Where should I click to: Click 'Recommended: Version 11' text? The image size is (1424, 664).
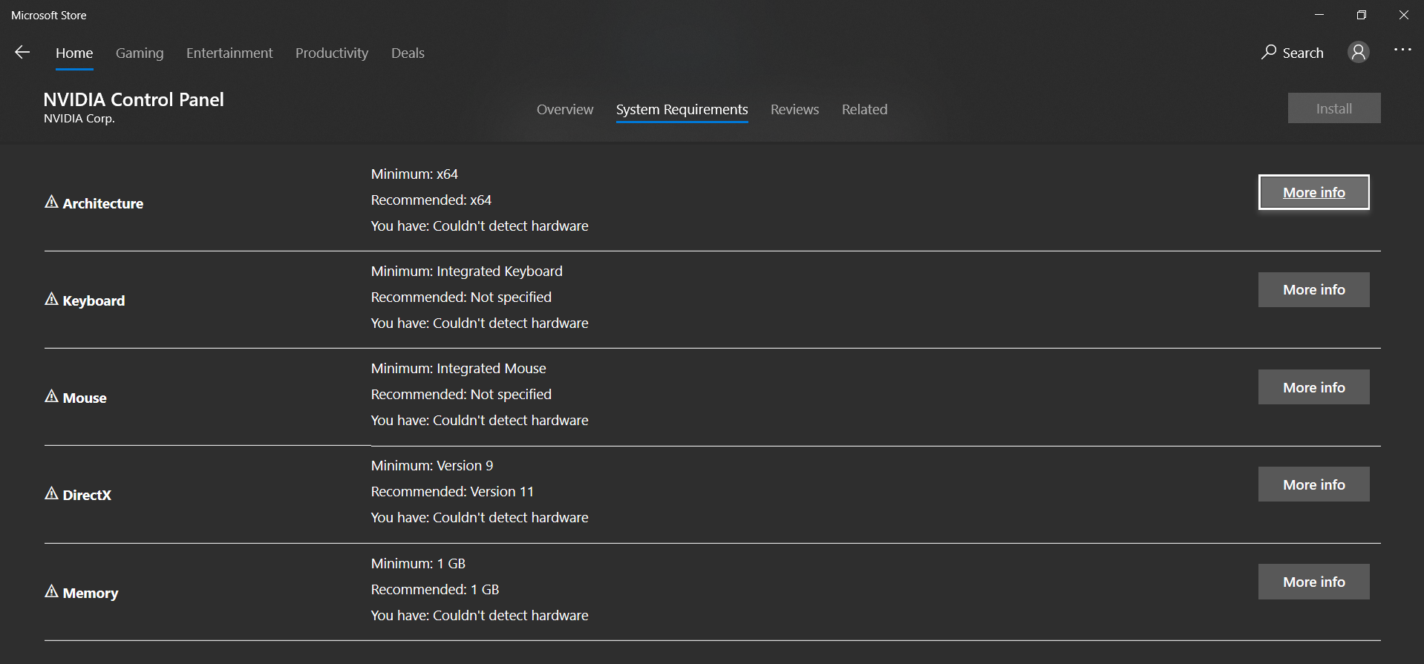[452, 491]
